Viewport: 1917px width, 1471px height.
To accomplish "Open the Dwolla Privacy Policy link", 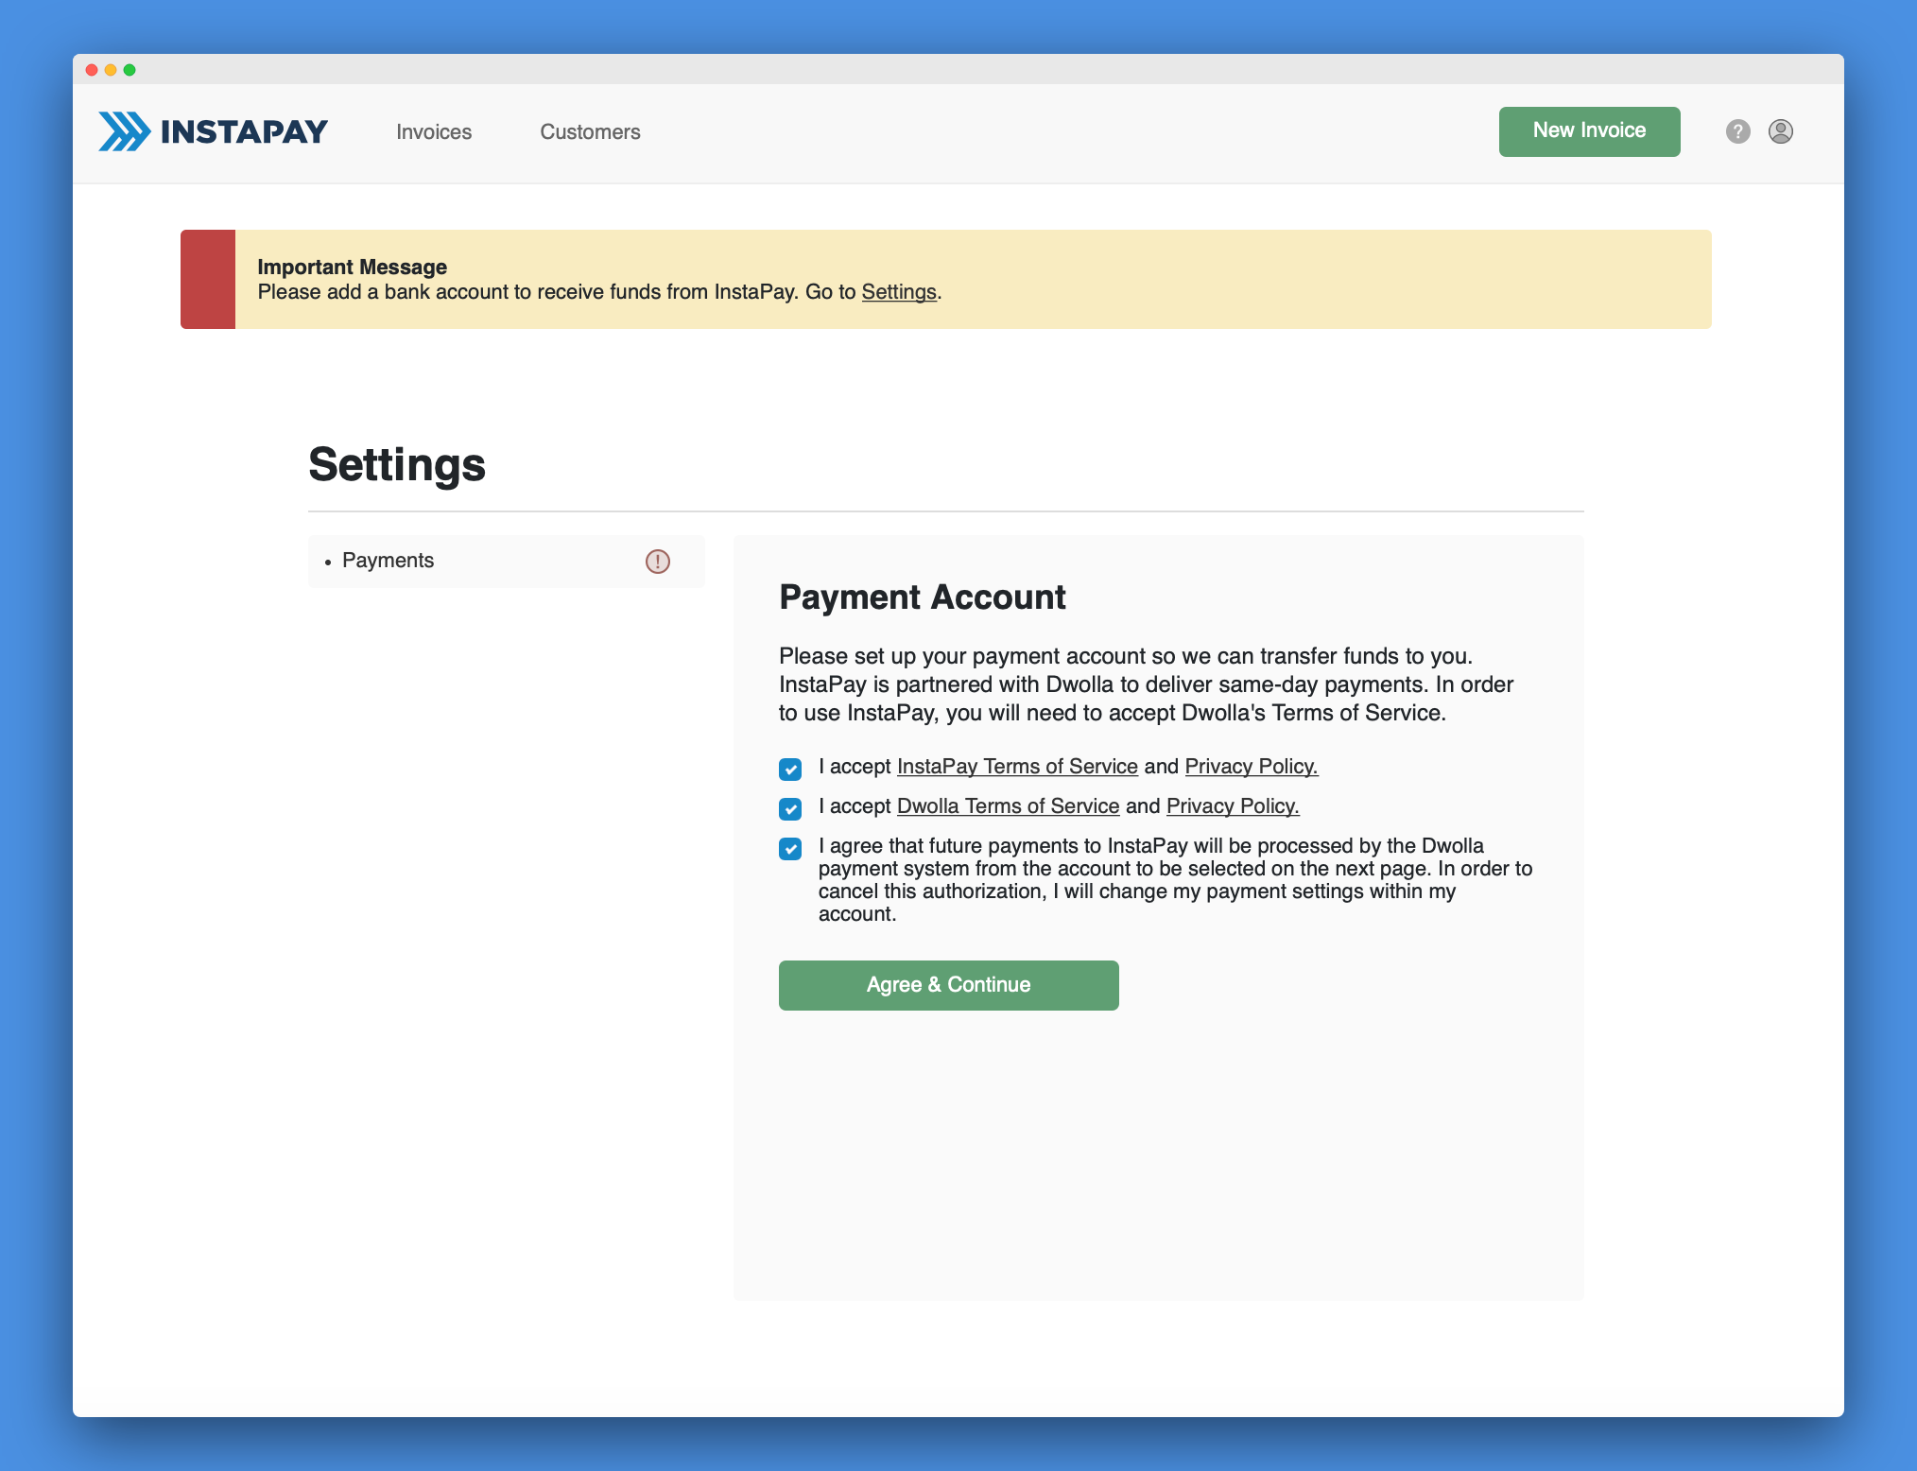I will 1233,806.
